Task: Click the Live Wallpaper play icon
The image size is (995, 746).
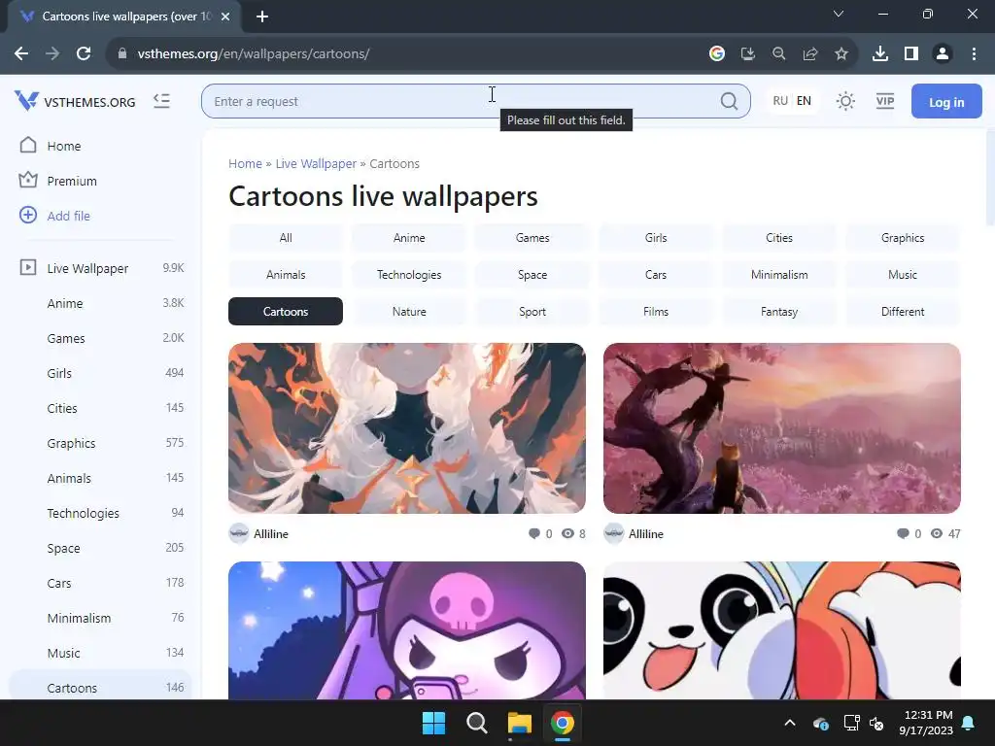Action: tap(28, 267)
